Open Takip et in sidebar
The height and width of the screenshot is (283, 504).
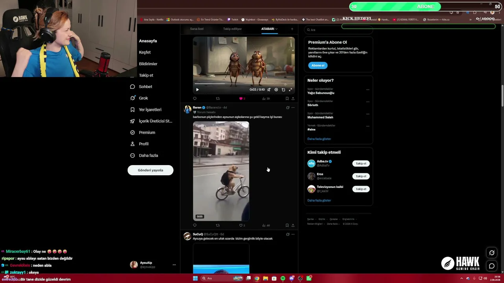point(146,75)
